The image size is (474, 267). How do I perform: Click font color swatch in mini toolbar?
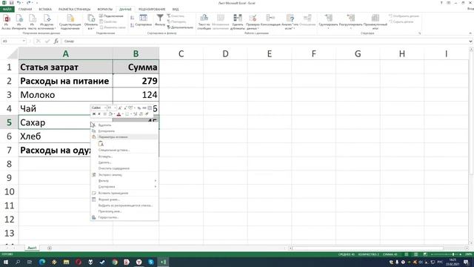[x=118, y=114]
